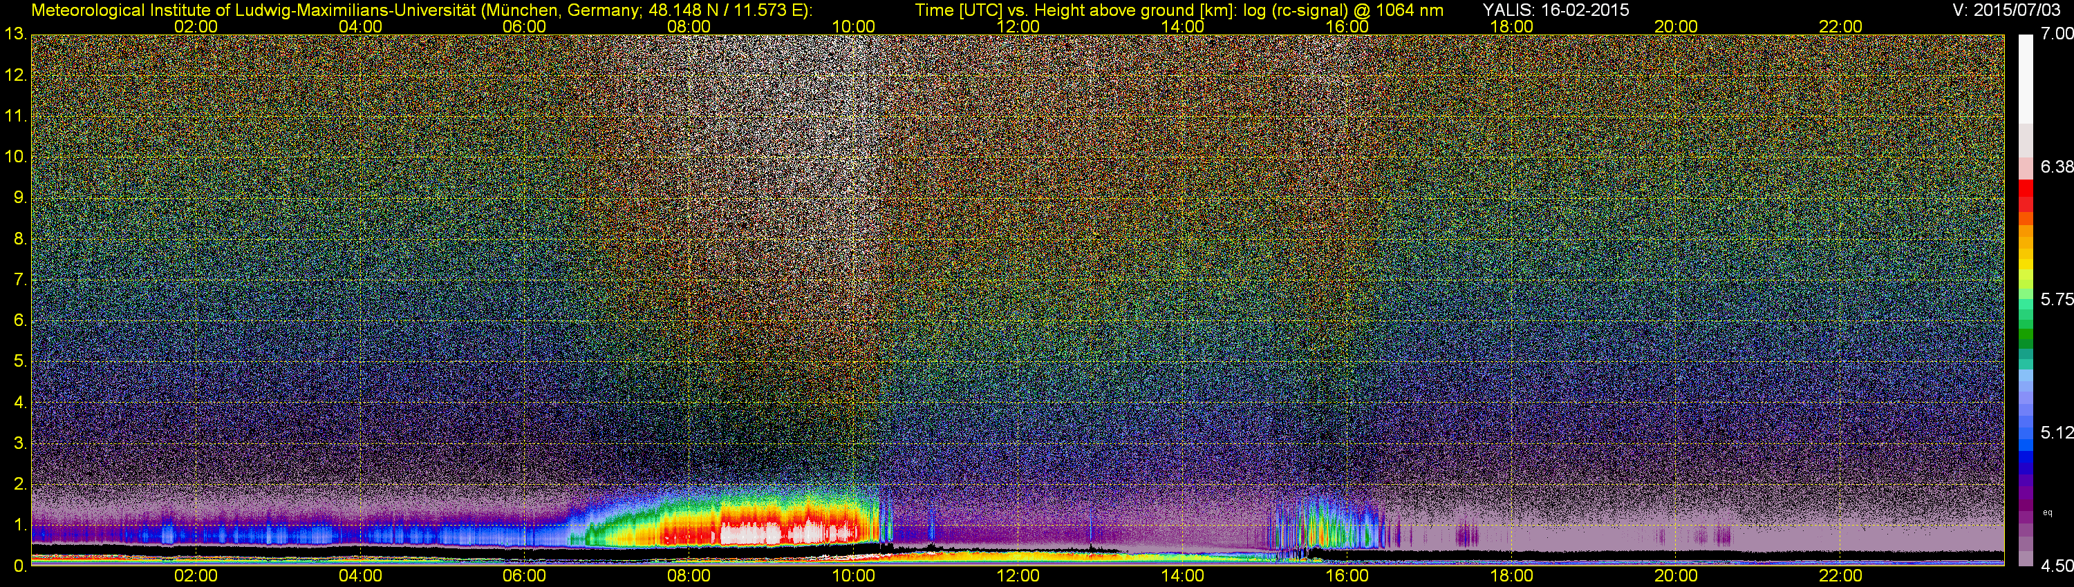Click the 10 km height axis label

(15, 157)
